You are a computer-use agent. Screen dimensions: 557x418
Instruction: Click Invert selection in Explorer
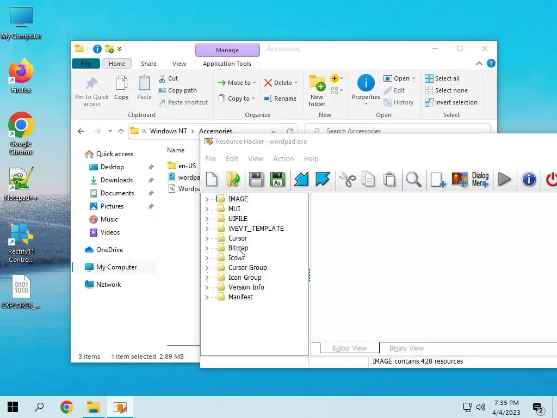tap(451, 102)
